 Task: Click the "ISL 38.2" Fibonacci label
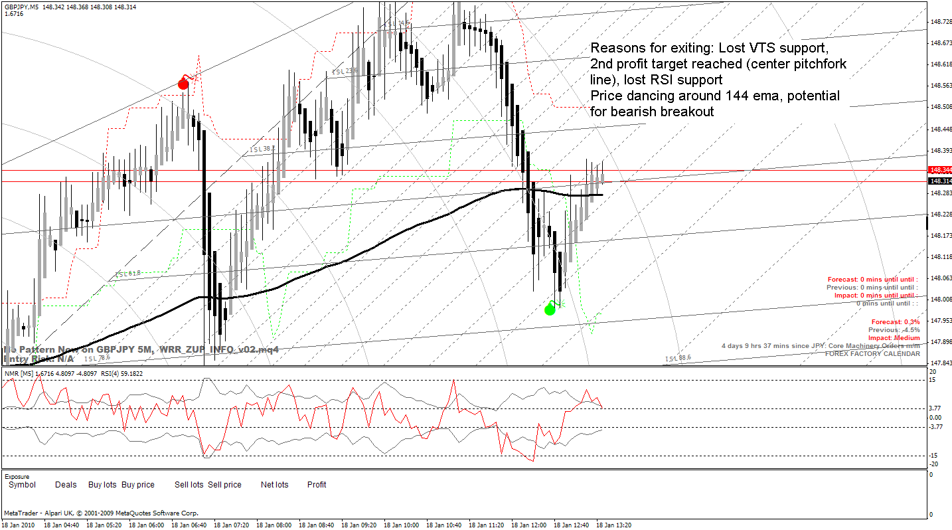pos(262,149)
